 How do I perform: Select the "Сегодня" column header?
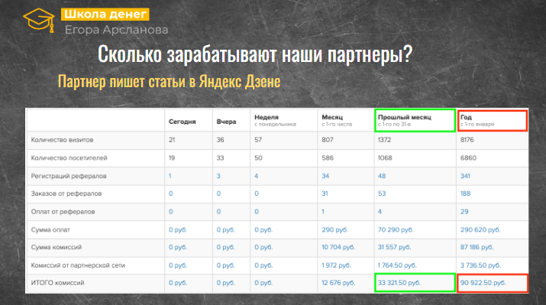pos(182,122)
